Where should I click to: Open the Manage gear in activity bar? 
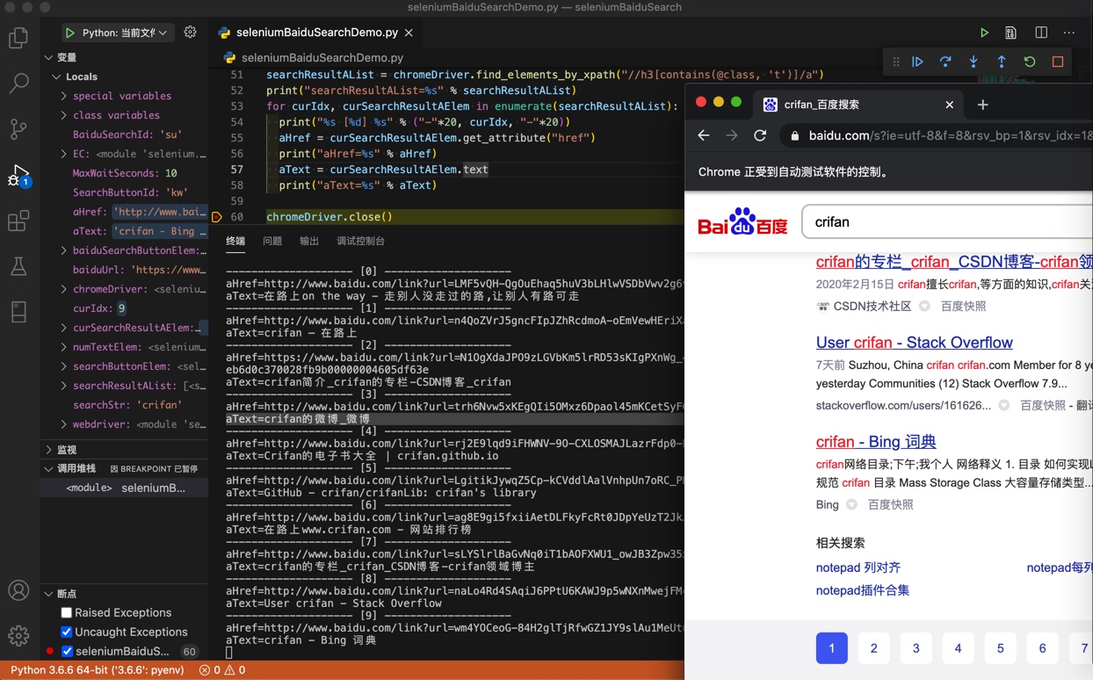pyautogui.click(x=18, y=635)
